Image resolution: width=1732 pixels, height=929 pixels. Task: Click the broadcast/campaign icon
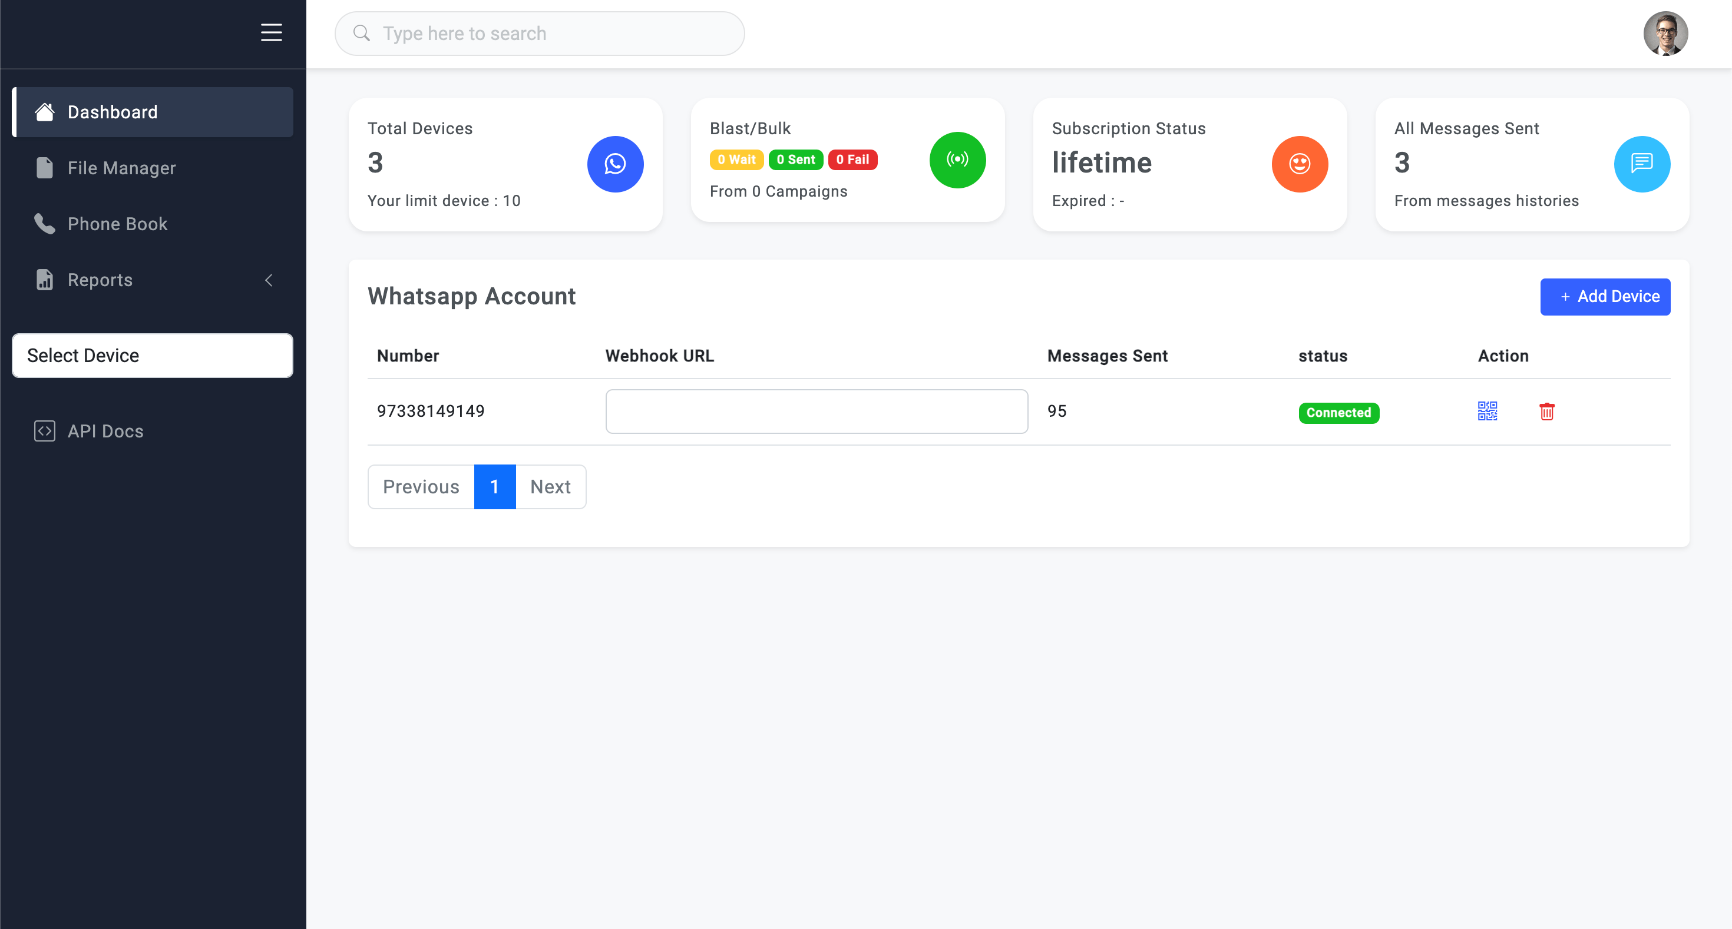958,160
